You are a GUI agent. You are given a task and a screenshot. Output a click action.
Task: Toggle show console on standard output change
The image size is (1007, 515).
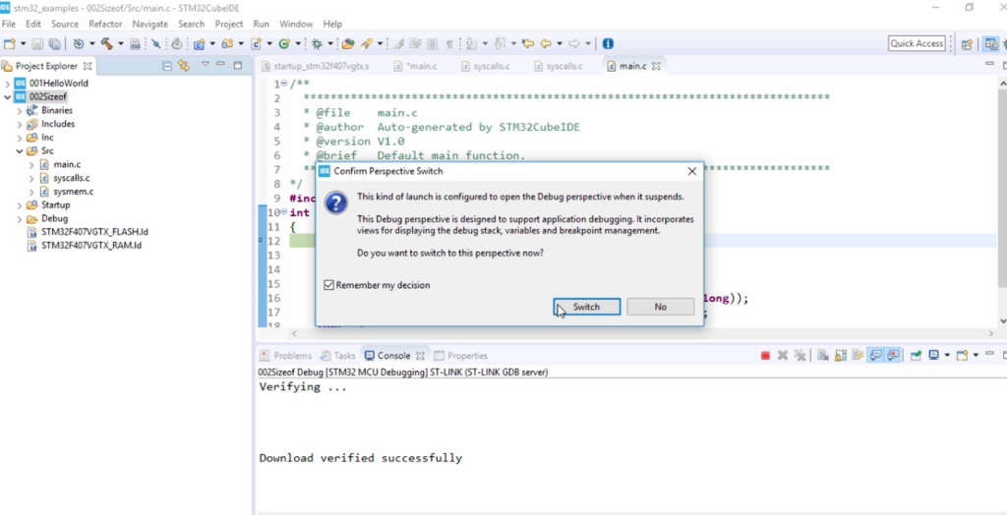(x=874, y=355)
